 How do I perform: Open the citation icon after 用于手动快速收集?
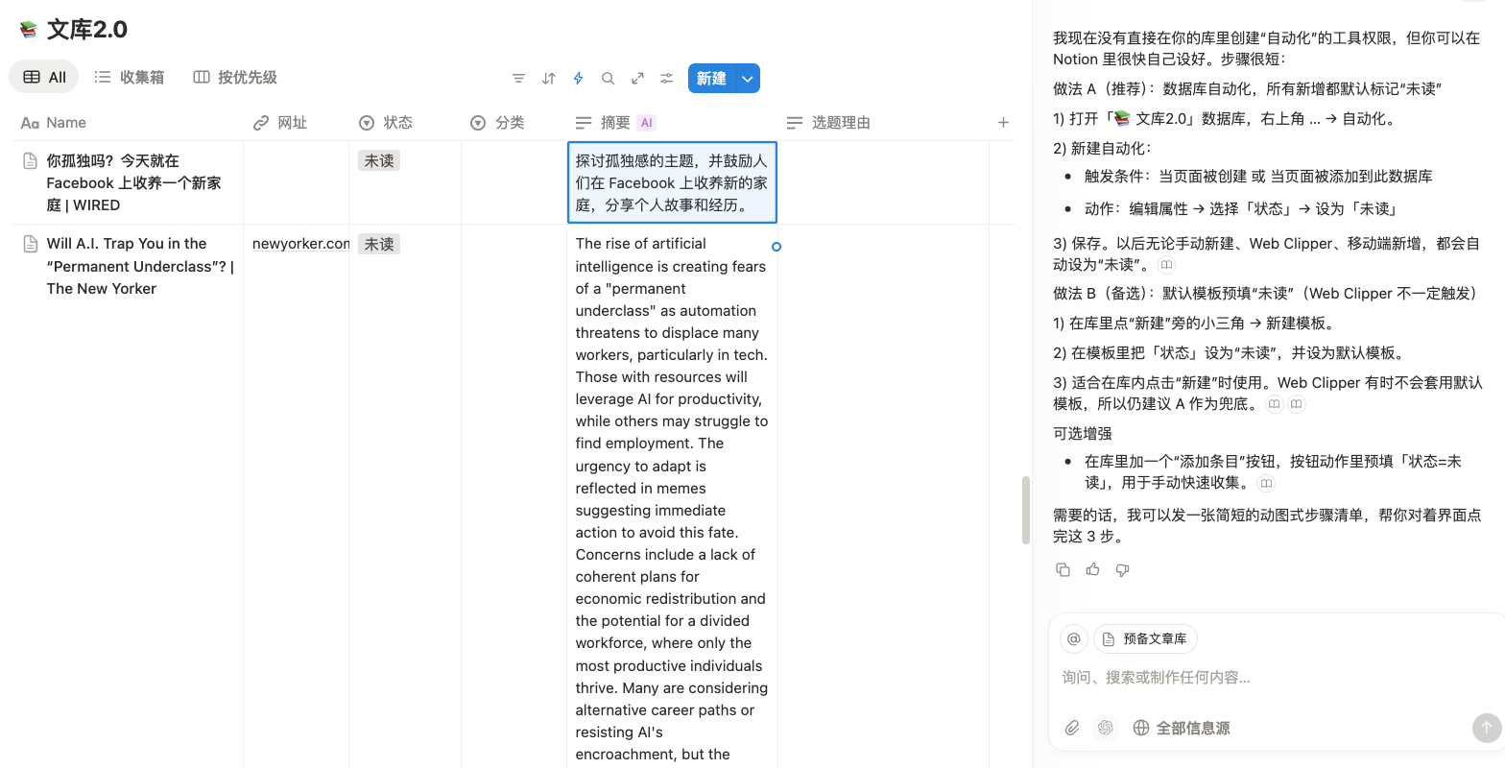tap(1266, 483)
